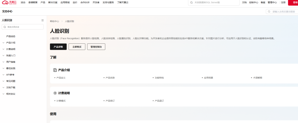Viewport: 298px width, 123px height.
Task: Click the 人脸识别 sidebar title
Action: coord(7,20)
